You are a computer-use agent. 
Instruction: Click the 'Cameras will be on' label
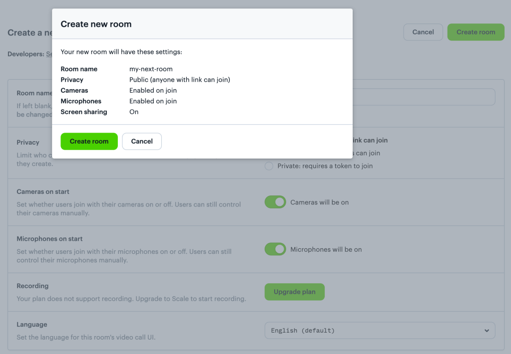(x=320, y=202)
